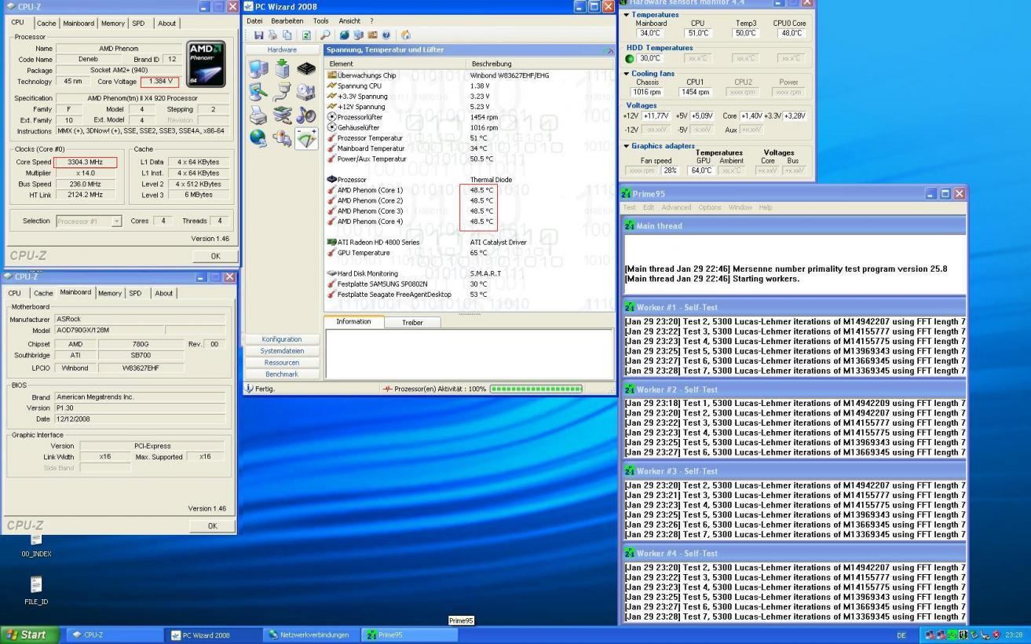The height and width of the screenshot is (644, 1031).
Task: Open the Cache tab in processor CPU-Z window
Action: pyautogui.click(x=46, y=24)
